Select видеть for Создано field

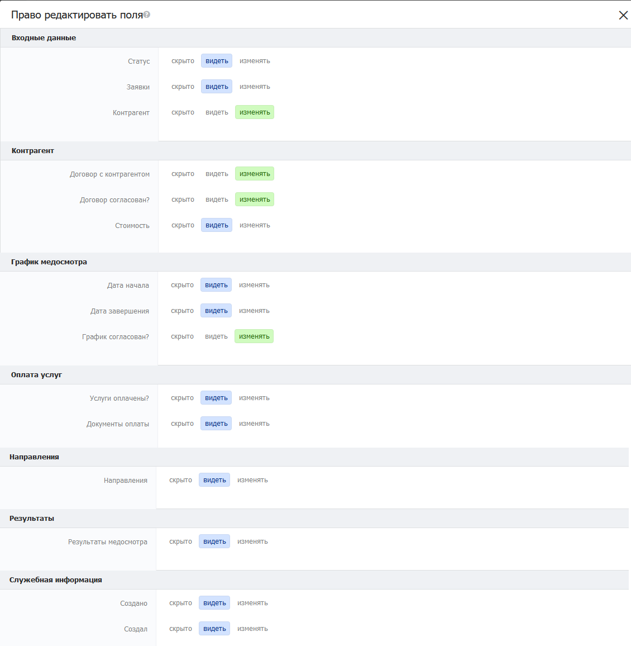pos(214,603)
